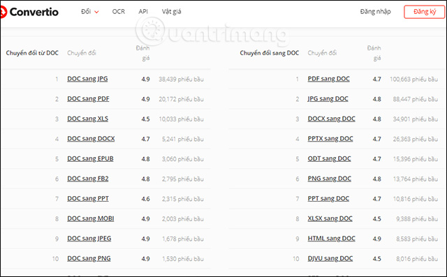The height and width of the screenshot is (277, 447).
Task: Open the DOC sang DOCX link
Action: click(x=91, y=139)
